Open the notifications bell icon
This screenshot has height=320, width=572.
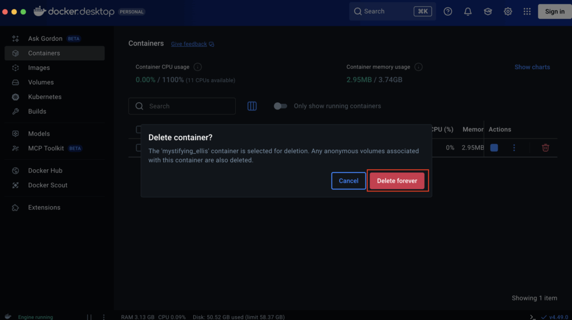tap(468, 12)
